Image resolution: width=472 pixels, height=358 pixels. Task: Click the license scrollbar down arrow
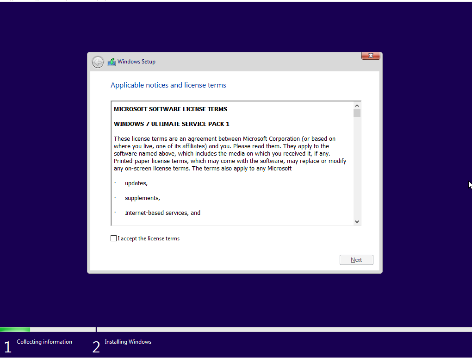pyautogui.click(x=357, y=222)
